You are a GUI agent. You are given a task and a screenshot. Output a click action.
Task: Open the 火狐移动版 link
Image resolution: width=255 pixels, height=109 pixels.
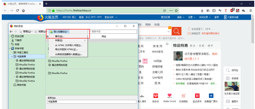pos(231,17)
